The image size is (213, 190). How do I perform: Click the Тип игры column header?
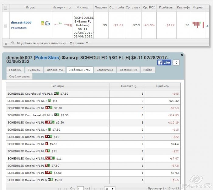(58, 86)
